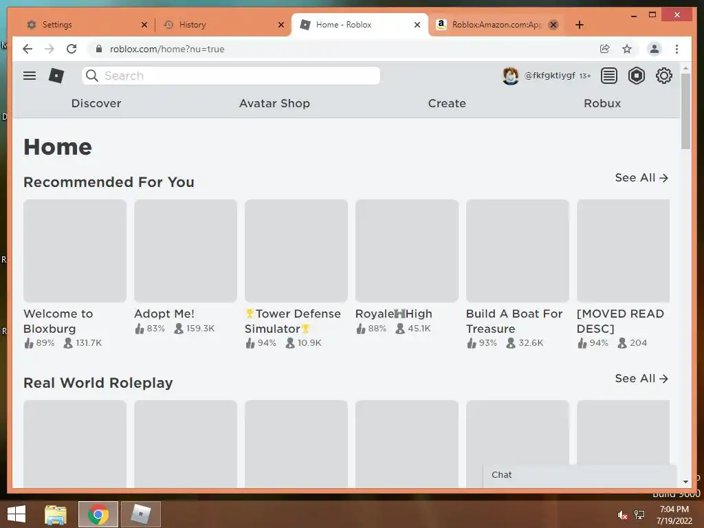
Task: Close the Roblox Amazon.com tab
Action: [553, 25]
